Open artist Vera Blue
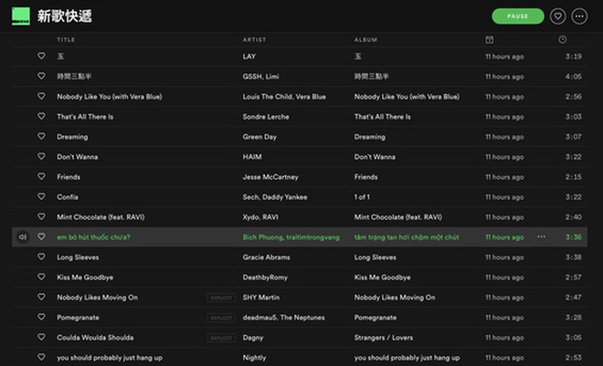This screenshot has height=366, width=603. (x=311, y=97)
